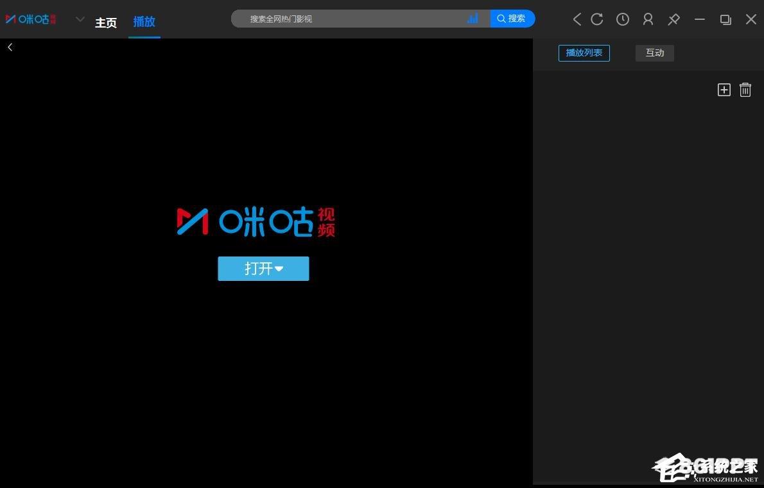Switch to the 主页 tab
The height and width of the screenshot is (488, 764).
tap(106, 22)
